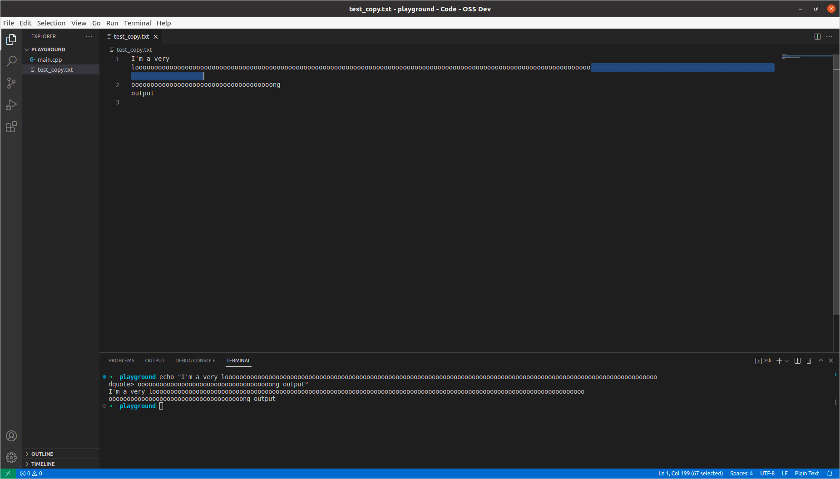Open the Source Control view
This screenshot has height=479, width=840.
(x=11, y=83)
